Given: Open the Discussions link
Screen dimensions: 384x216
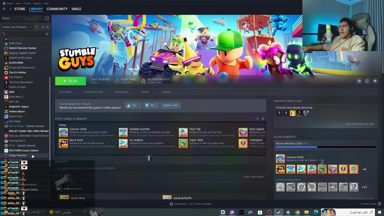Looking at the screenshot, I should pyautogui.click(x=122, y=92).
